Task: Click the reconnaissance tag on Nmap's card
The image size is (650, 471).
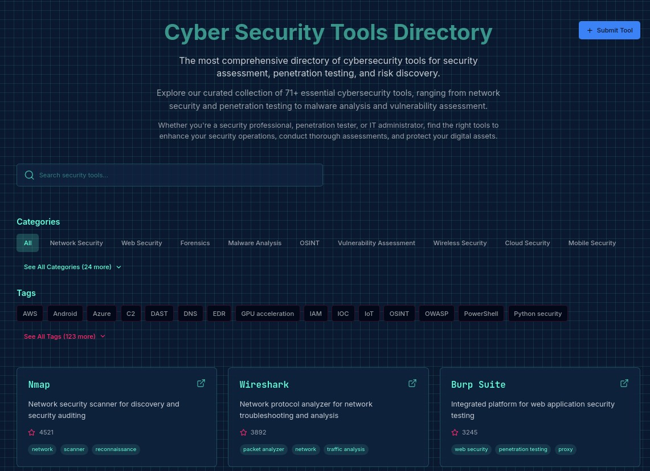Action: (x=116, y=449)
